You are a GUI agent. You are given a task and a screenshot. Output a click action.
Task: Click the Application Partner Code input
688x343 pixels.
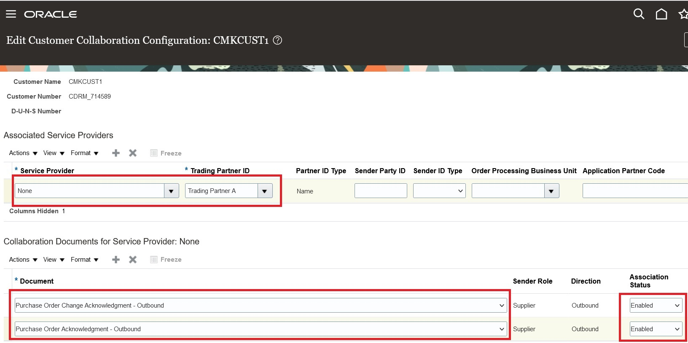635,191
